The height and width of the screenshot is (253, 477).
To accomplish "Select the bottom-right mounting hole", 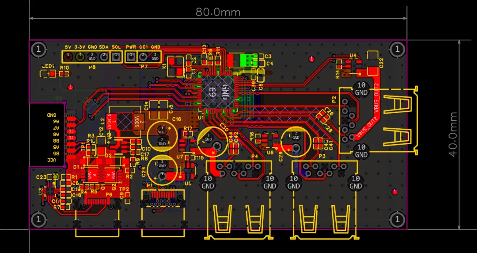I will click(x=397, y=219).
